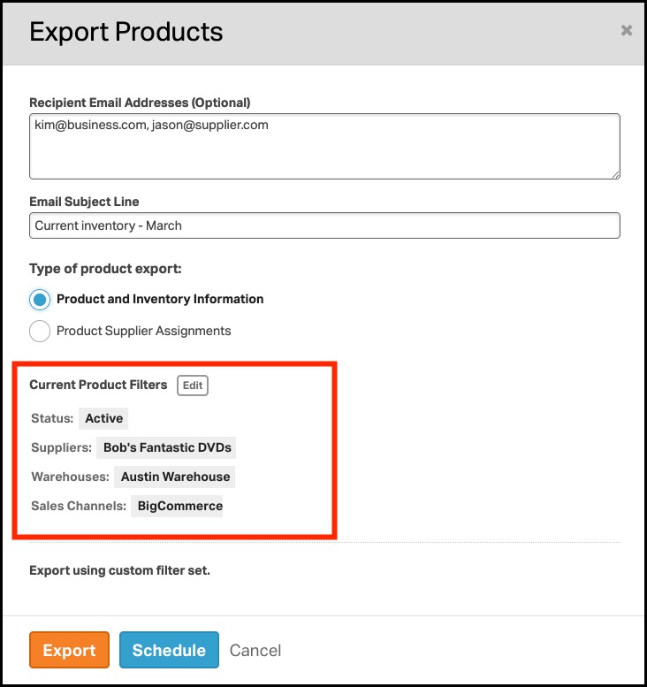Click the Current Product Filters heading
This screenshot has height=687, width=647.
coord(98,385)
